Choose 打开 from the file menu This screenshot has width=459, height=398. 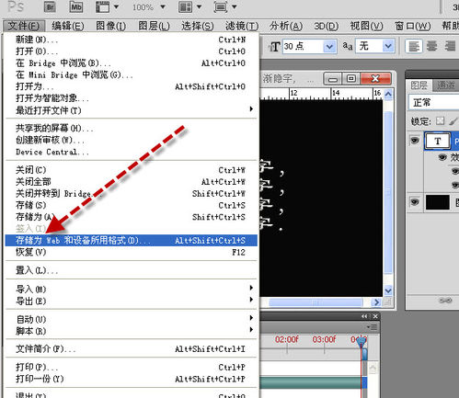coord(132,51)
